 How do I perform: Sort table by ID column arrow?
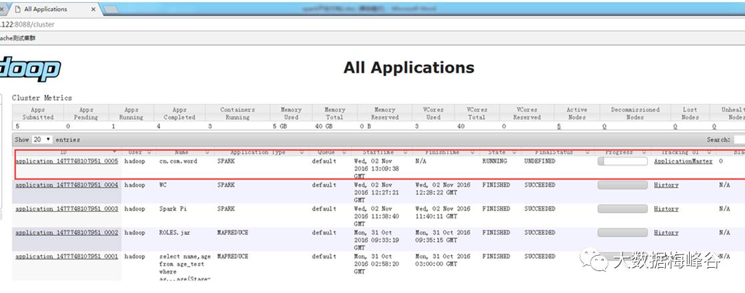point(114,152)
